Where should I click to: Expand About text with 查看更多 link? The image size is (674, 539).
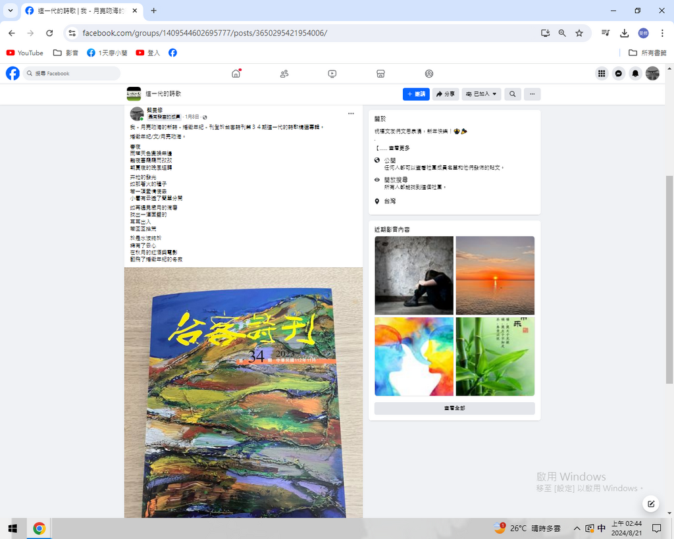399,148
